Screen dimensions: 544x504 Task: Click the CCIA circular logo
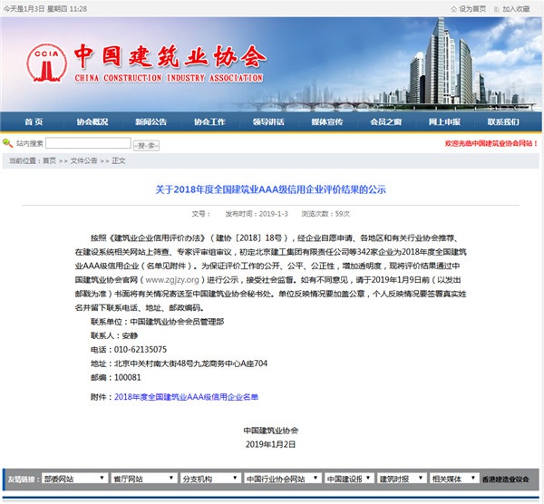[x=47, y=63]
